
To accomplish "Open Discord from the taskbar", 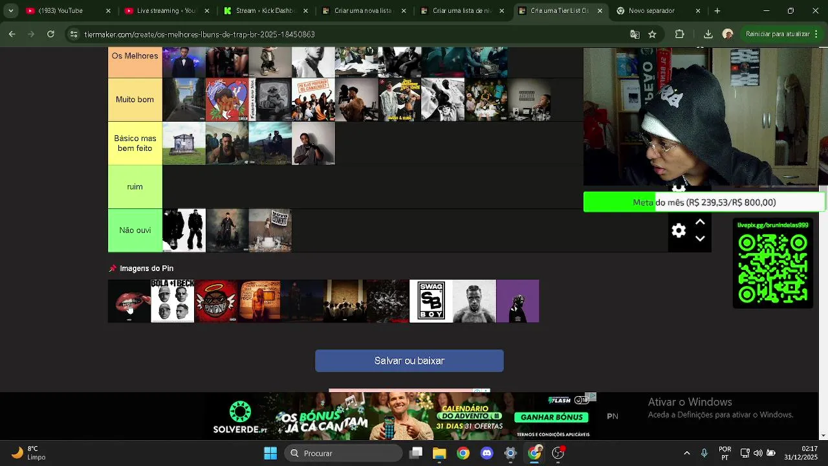I will pyautogui.click(x=486, y=453).
